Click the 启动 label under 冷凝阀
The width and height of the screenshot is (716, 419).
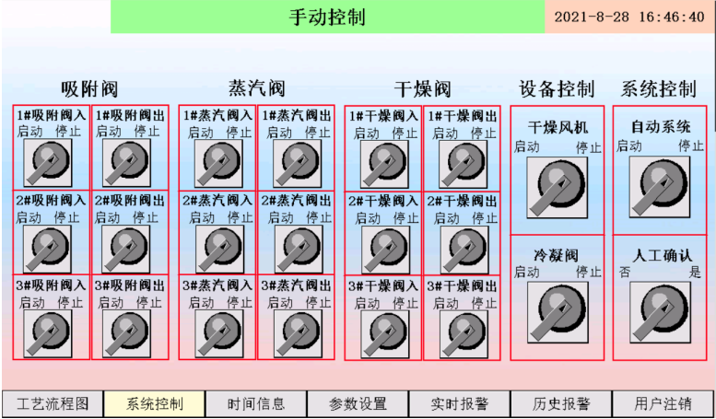[527, 272]
